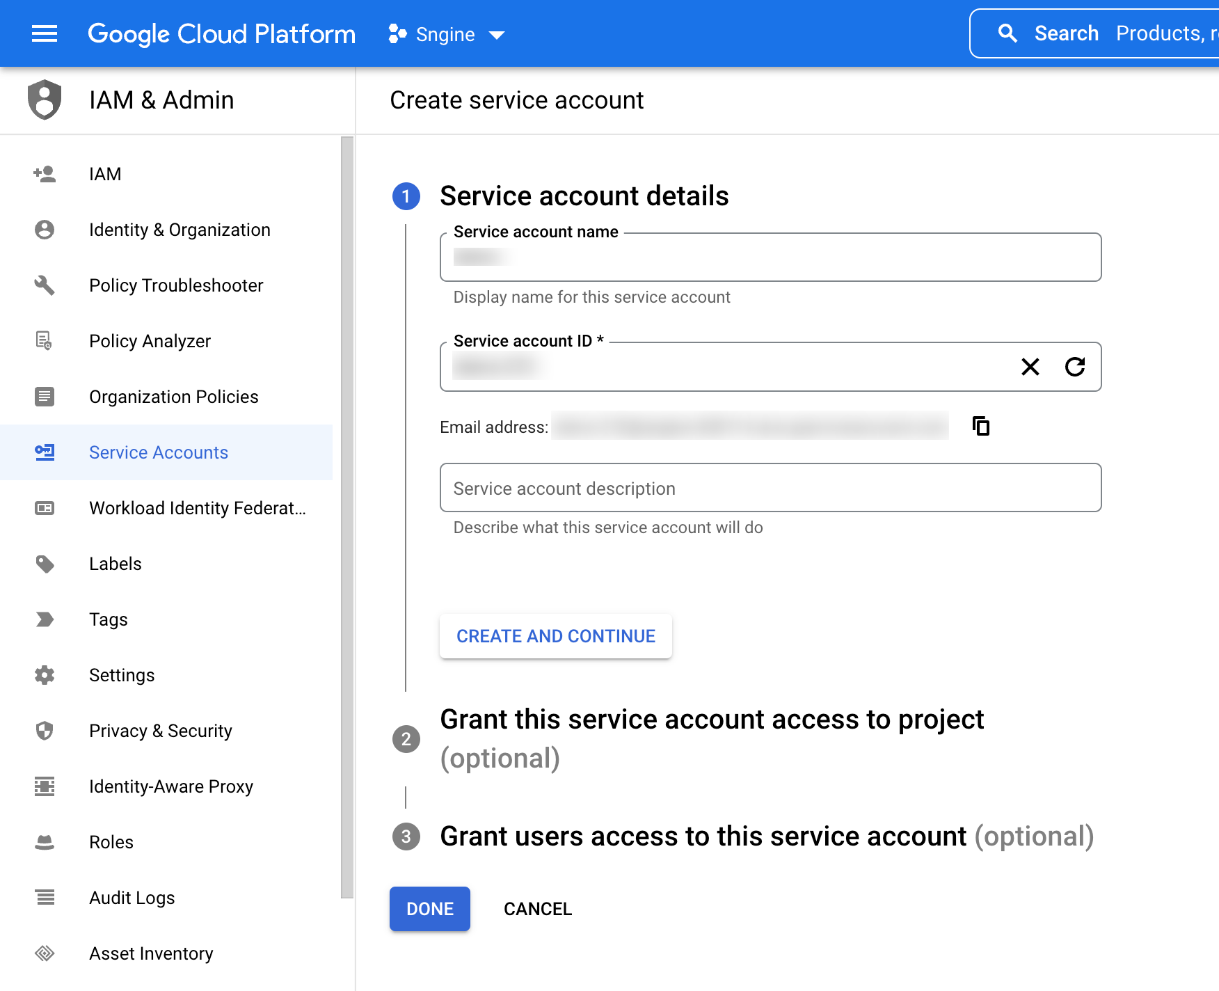Clear the Service account ID field

pos(1030,367)
